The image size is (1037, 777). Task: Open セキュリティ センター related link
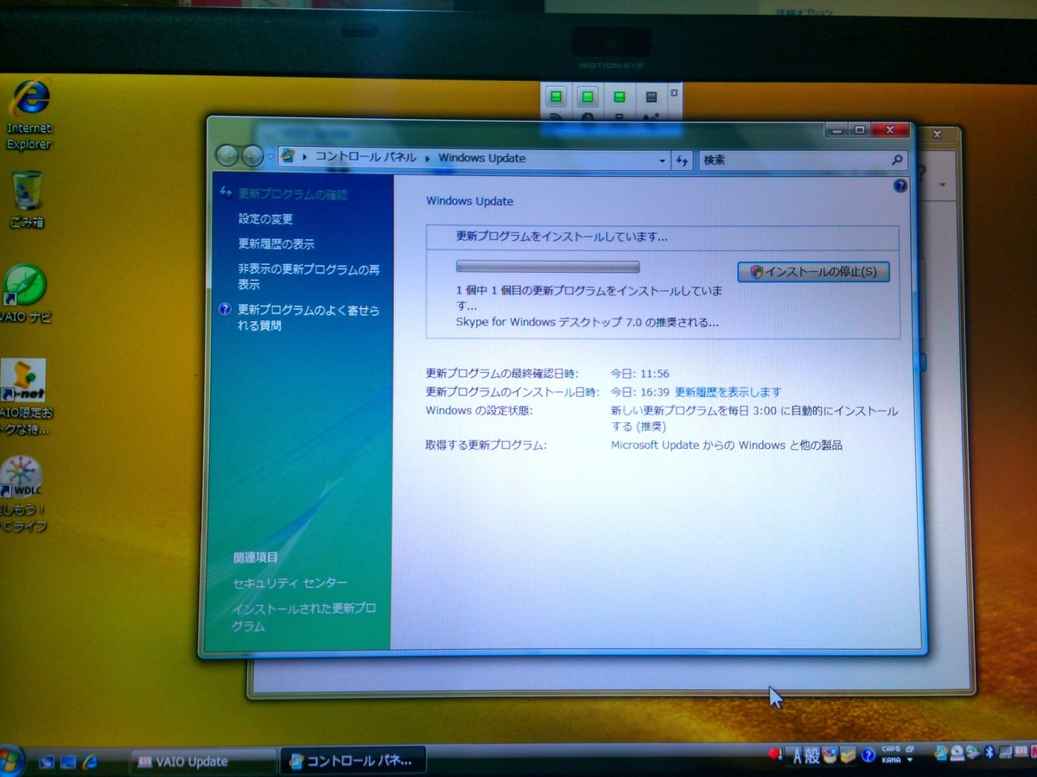[x=289, y=584]
